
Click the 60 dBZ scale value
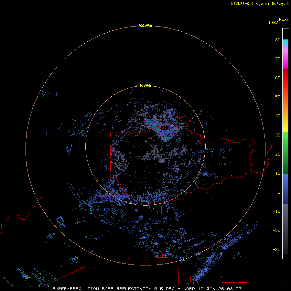point(278,78)
